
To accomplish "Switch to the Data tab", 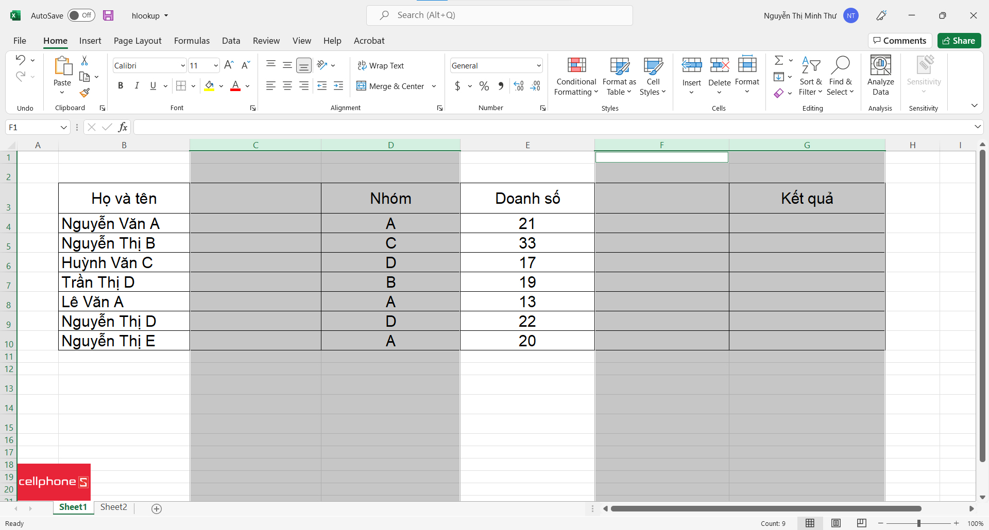I will 231,41.
